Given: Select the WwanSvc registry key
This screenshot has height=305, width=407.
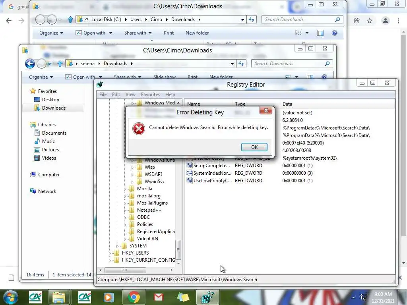Looking at the screenshot, I should click(155, 181).
